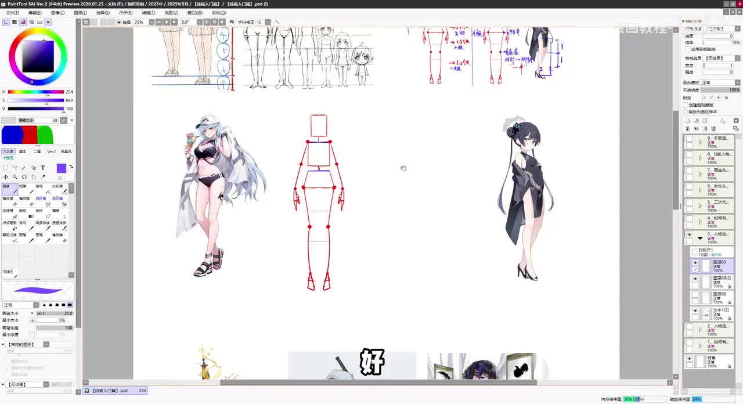
Task: Expand the 5_二次元... layer folder
Action: (700, 206)
